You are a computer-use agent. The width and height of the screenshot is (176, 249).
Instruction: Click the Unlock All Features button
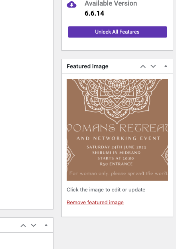pos(117,32)
